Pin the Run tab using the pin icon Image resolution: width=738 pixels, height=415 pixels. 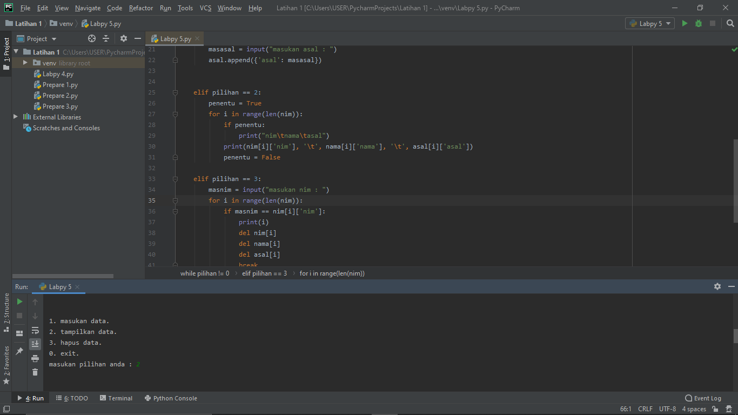[x=20, y=351]
